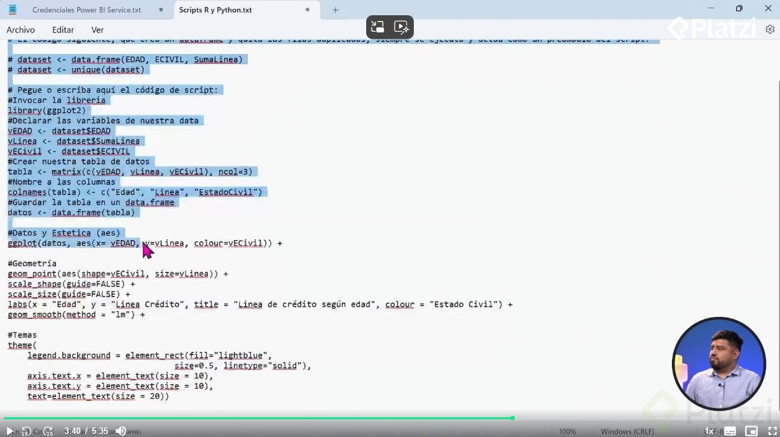Open the Ver menu

tap(97, 30)
